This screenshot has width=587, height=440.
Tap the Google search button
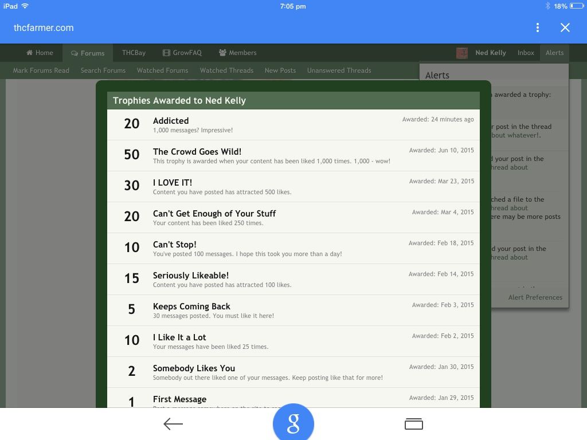(x=293, y=423)
